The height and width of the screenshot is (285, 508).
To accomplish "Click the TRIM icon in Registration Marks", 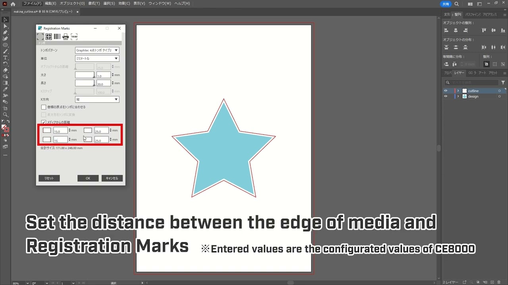I will click(74, 36).
